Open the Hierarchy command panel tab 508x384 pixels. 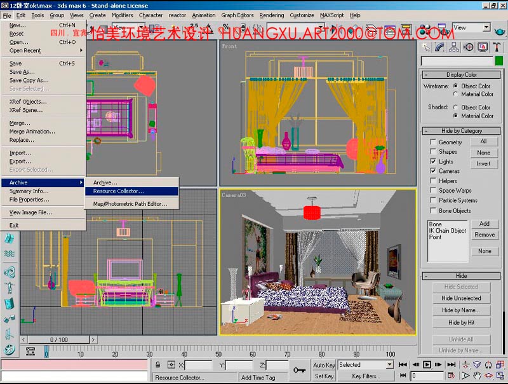pos(454,47)
